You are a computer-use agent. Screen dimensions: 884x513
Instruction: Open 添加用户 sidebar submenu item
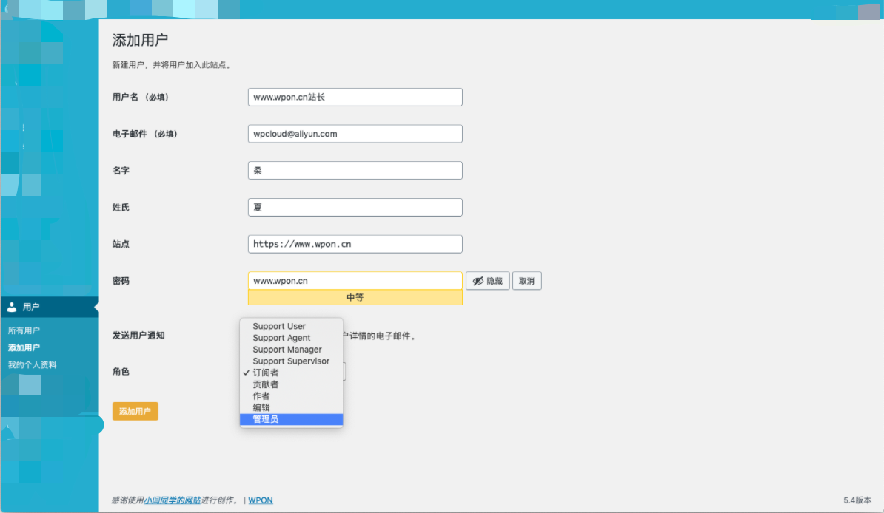24,347
